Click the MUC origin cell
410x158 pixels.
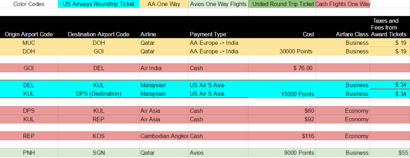[29, 43]
